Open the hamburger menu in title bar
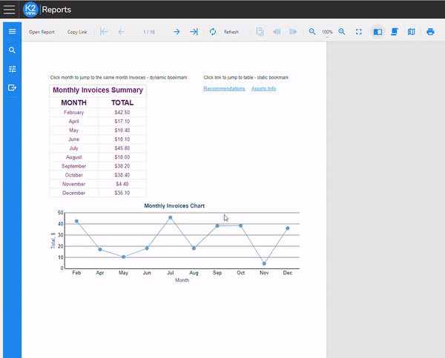 (x=10, y=10)
